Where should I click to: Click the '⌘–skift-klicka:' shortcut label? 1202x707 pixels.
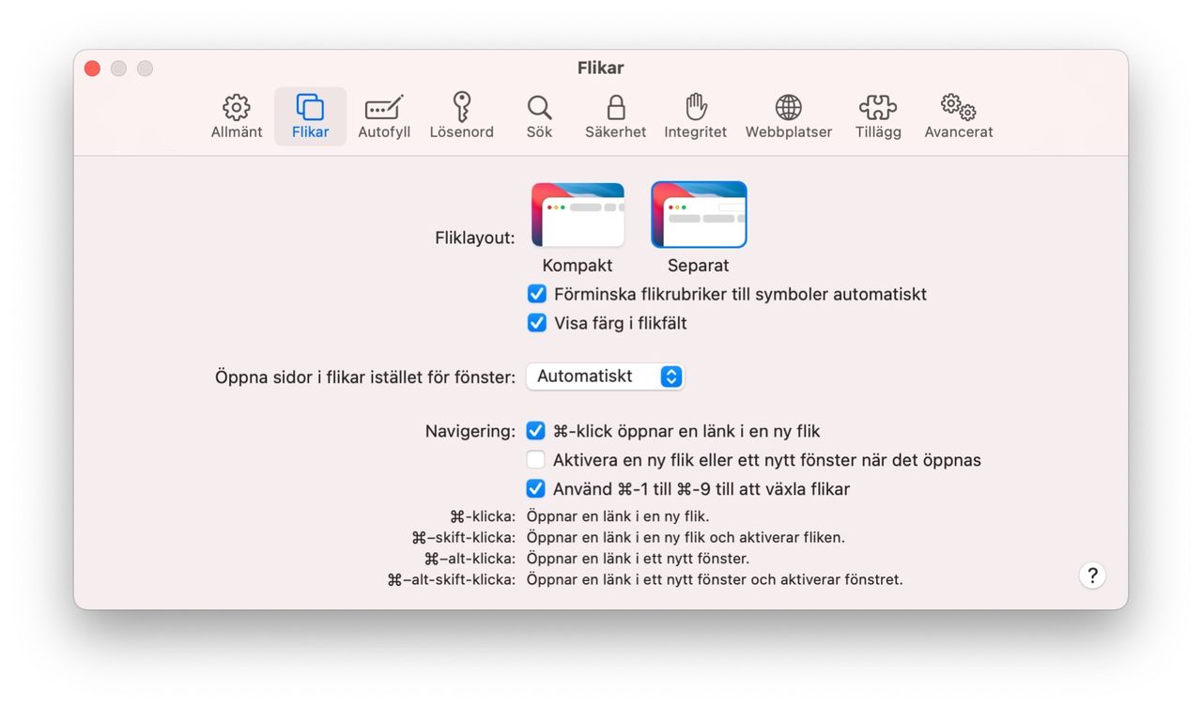click(x=464, y=538)
